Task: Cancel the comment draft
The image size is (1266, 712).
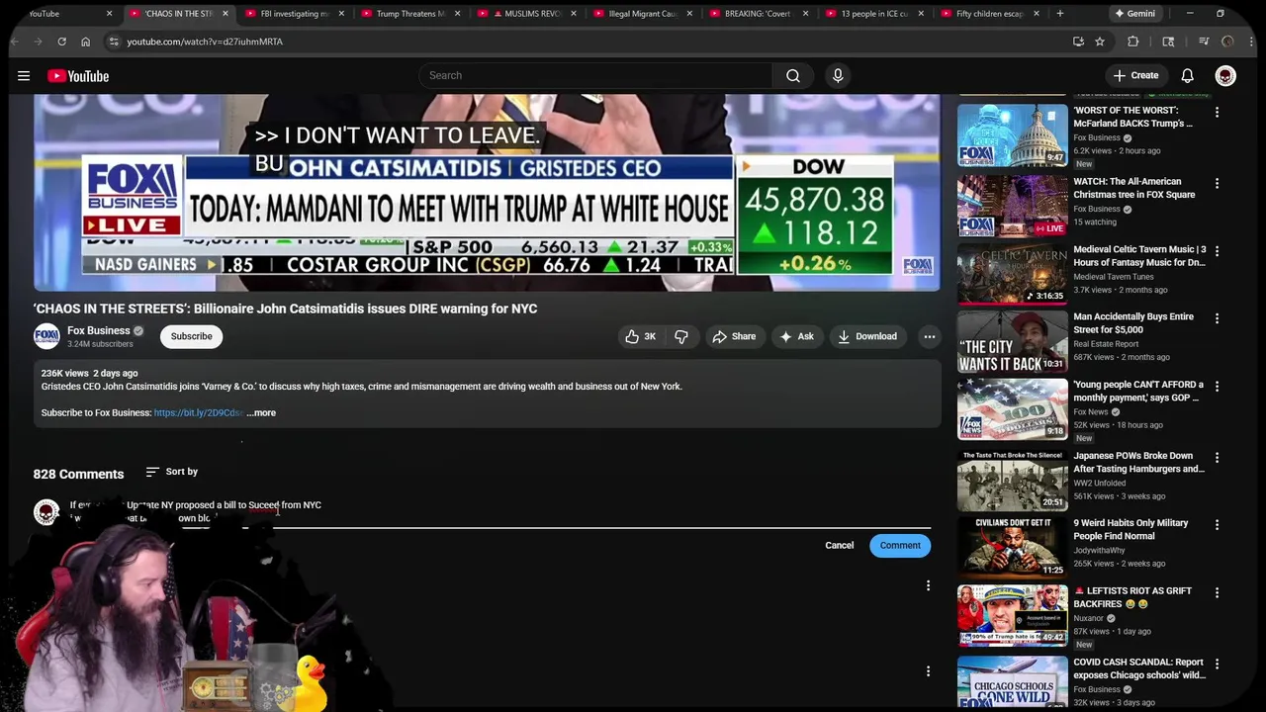Action: pyautogui.click(x=840, y=545)
